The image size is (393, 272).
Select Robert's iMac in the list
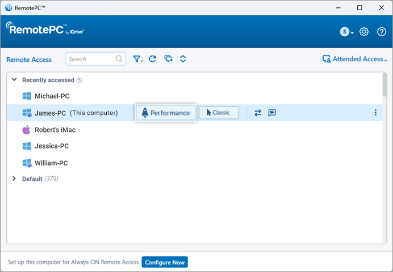click(55, 130)
